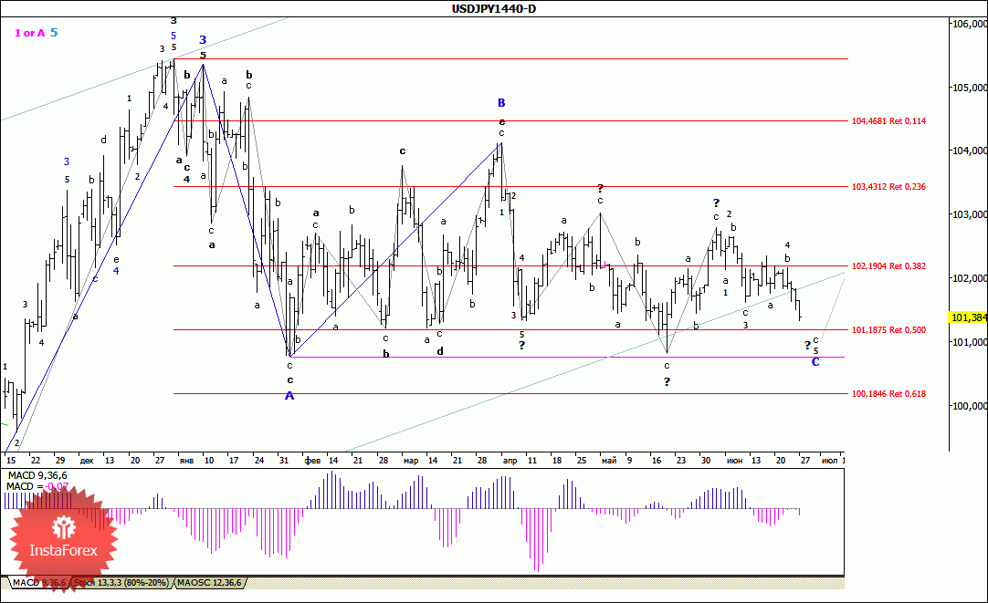
Task: Click the blue wave A label
Action: (x=289, y=395)
